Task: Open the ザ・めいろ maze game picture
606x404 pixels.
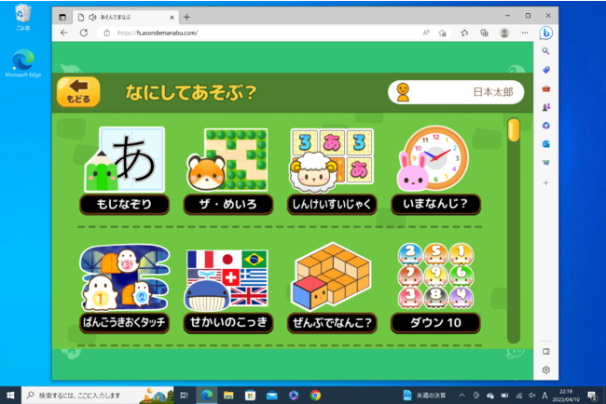Action: tap(228, 159)
